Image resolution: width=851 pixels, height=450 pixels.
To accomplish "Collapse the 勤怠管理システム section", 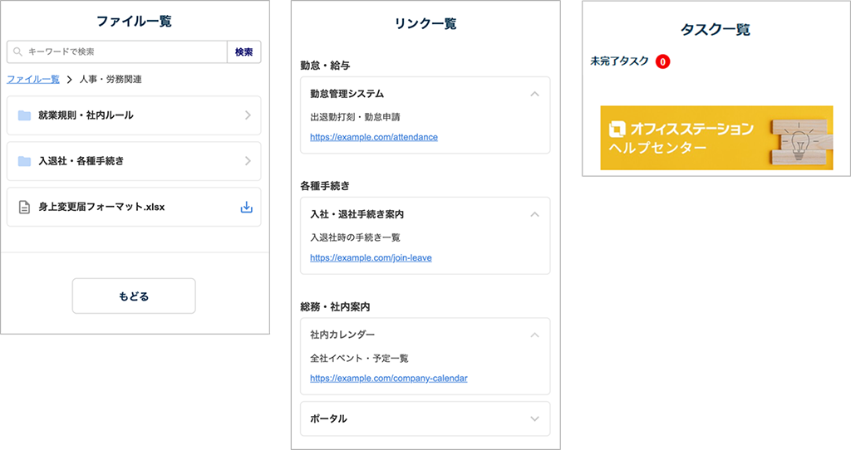I will tap(534, 94).
